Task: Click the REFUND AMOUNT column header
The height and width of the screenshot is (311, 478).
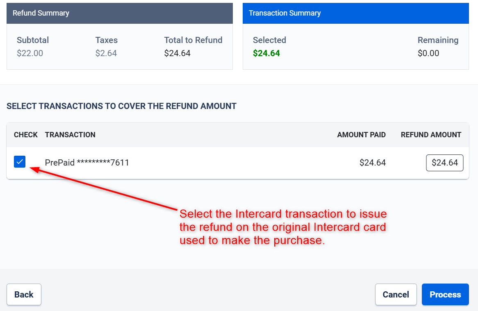Action: pyautogui.click(x=431, y=135)
